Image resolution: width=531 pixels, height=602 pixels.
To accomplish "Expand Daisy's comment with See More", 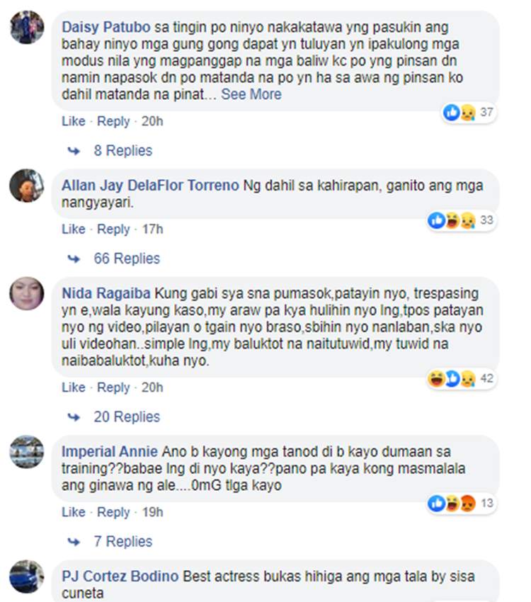I will [251, 94].
